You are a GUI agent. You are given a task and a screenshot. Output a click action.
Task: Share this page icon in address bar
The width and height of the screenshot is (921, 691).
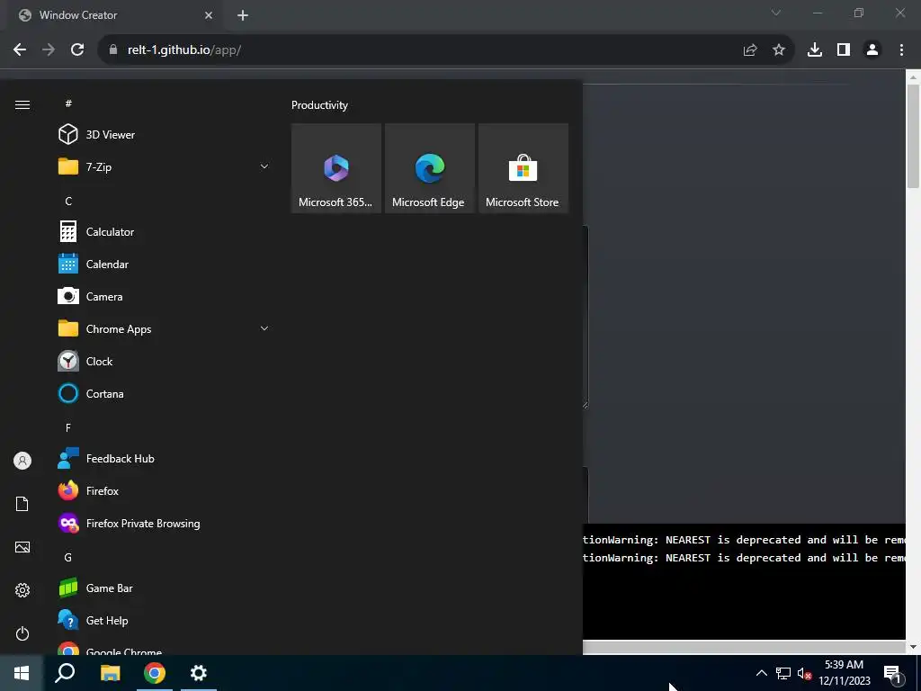(750, 50)
